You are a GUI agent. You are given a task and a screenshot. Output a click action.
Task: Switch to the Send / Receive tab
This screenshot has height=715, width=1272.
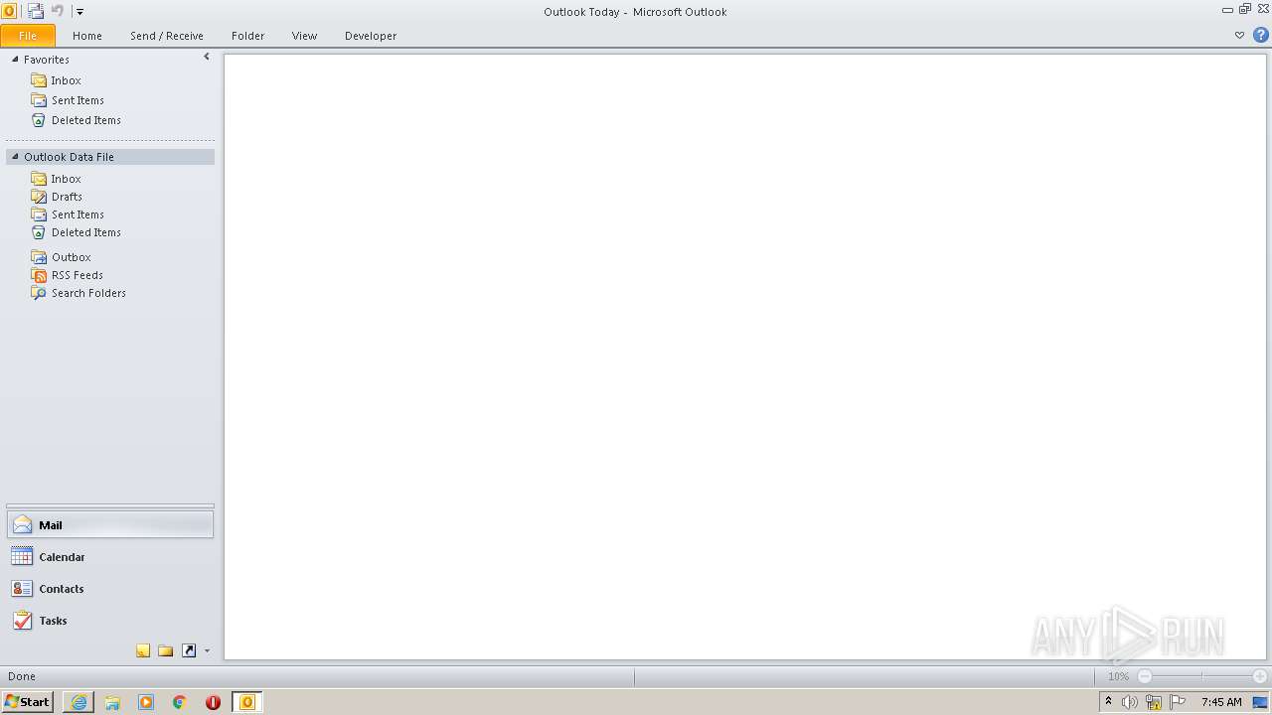click(167, 36)
